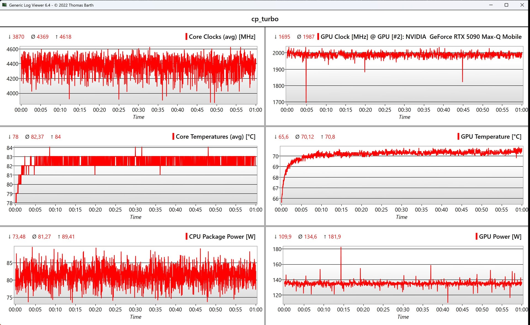Click the 1695 minimum GPU clock value

coord(284,37)
